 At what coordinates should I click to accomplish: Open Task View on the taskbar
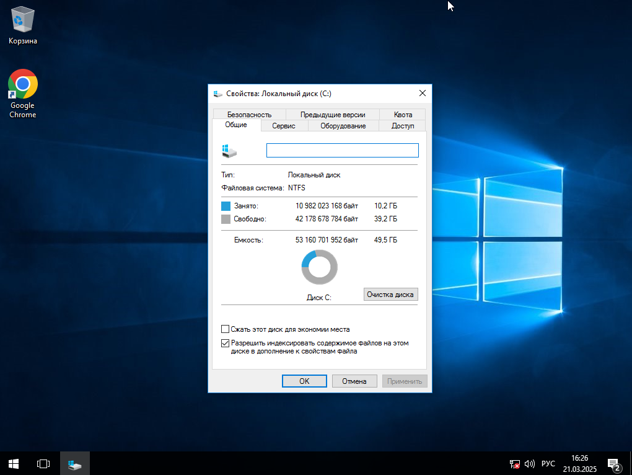[x=43, y=463]
